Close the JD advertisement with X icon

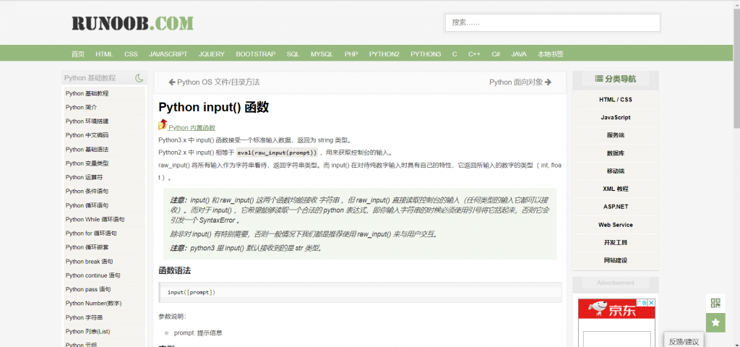pyautogui.click(x=650, y=304)
